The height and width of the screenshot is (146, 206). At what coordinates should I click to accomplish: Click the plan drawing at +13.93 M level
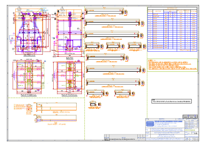(29, 77)
